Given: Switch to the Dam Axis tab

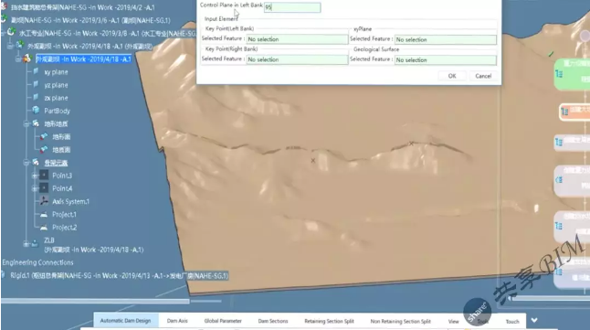Looking at the screenshot, I should [177, 321].
